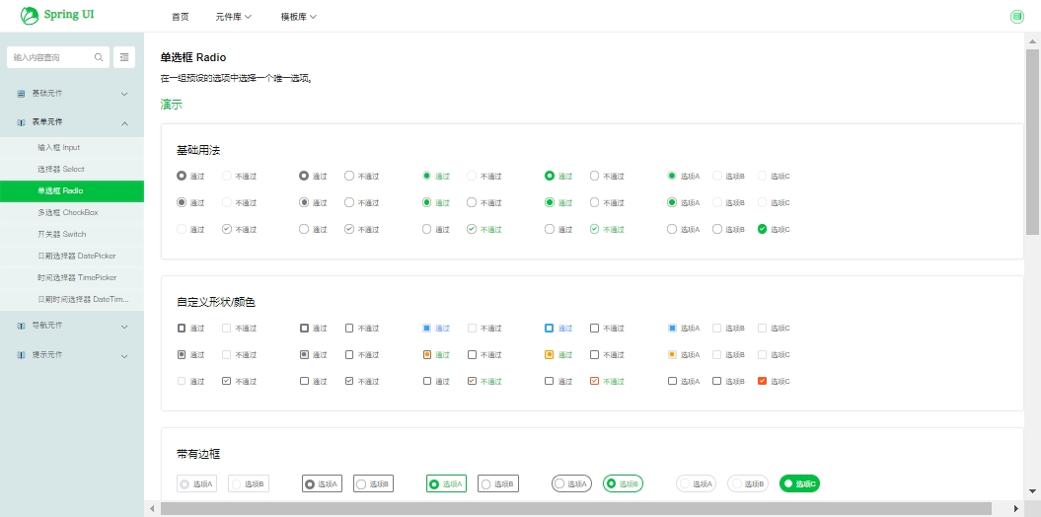
Task: Open 多选框 CheckBox in the sidebar
Action: pos(67,213)
